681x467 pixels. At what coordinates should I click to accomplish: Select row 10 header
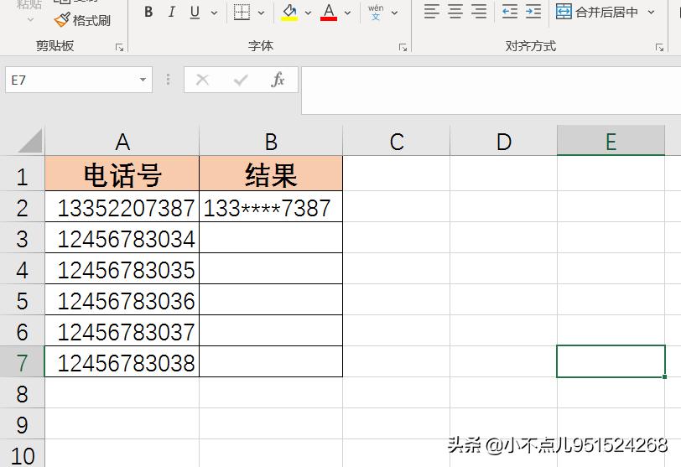tap(22, 454)
